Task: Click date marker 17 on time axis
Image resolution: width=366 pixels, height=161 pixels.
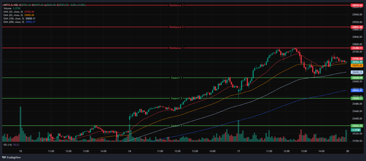Action: click(x=238, y=151)
